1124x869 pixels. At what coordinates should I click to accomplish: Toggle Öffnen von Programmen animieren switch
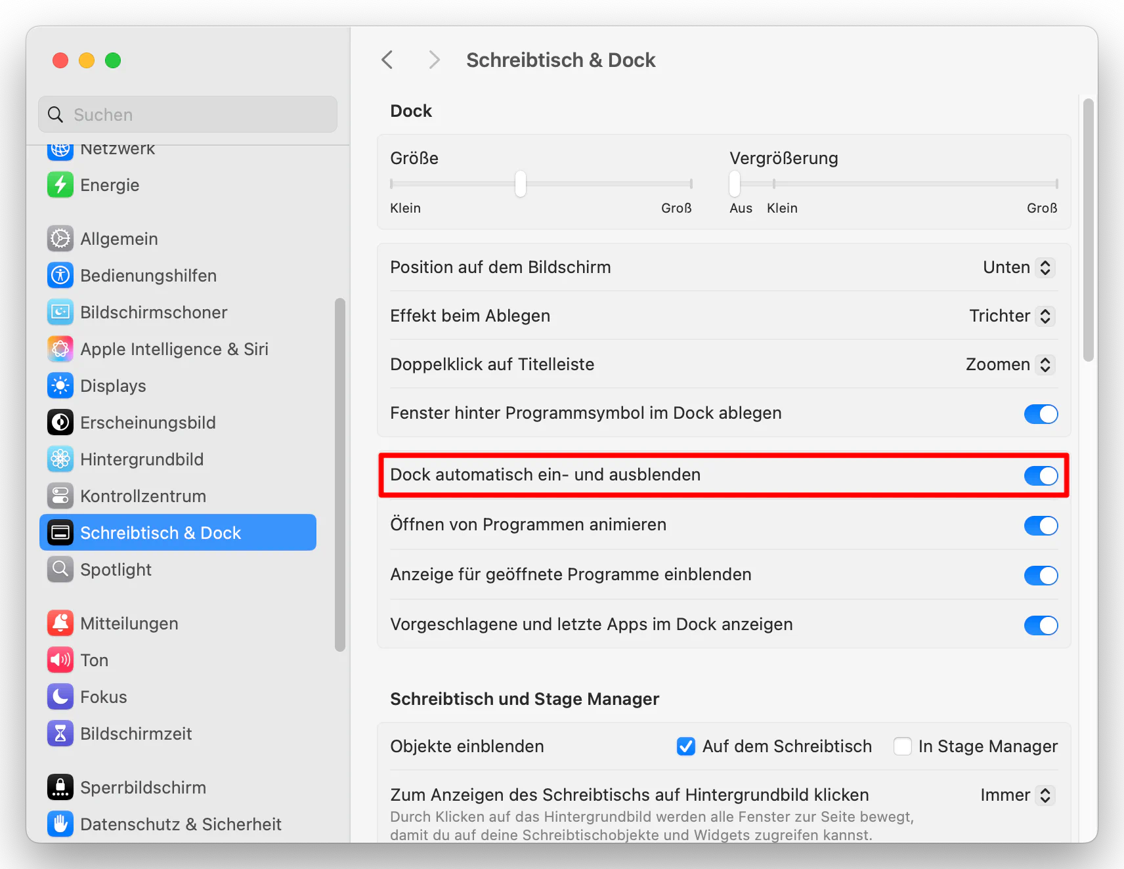tap(1041, 526)
